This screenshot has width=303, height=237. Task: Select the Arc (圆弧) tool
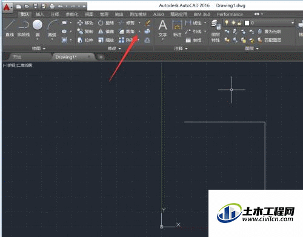coord(52,28)
